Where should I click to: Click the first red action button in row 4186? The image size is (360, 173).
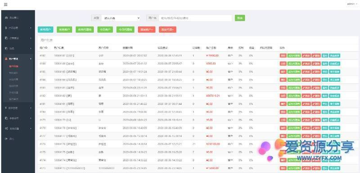click(x=283, y=64)
